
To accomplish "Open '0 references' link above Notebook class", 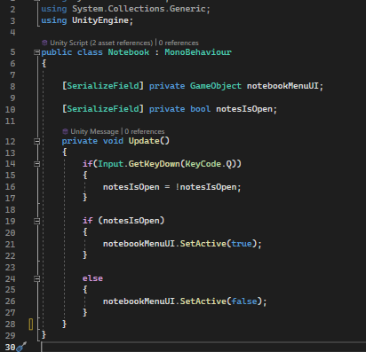I will pyautogui.click(x=179, y=43).
